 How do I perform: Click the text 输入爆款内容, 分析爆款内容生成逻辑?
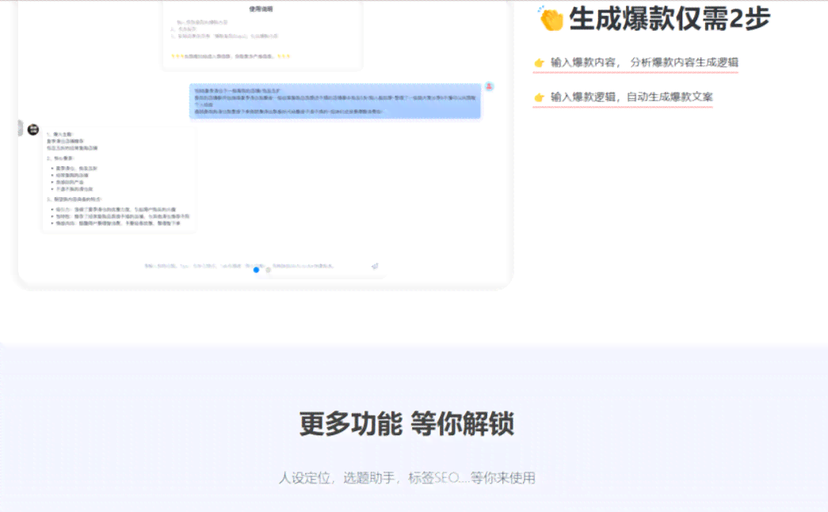click(644, 63)
